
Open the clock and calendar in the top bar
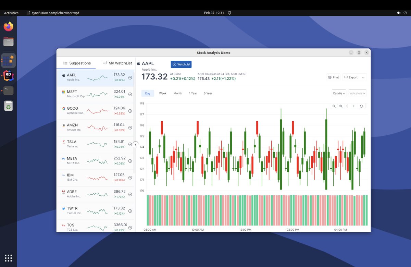[x=214, y=13]
